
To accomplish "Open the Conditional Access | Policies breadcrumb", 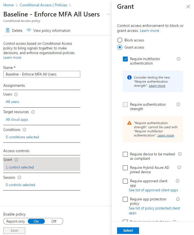I will 44,5.
